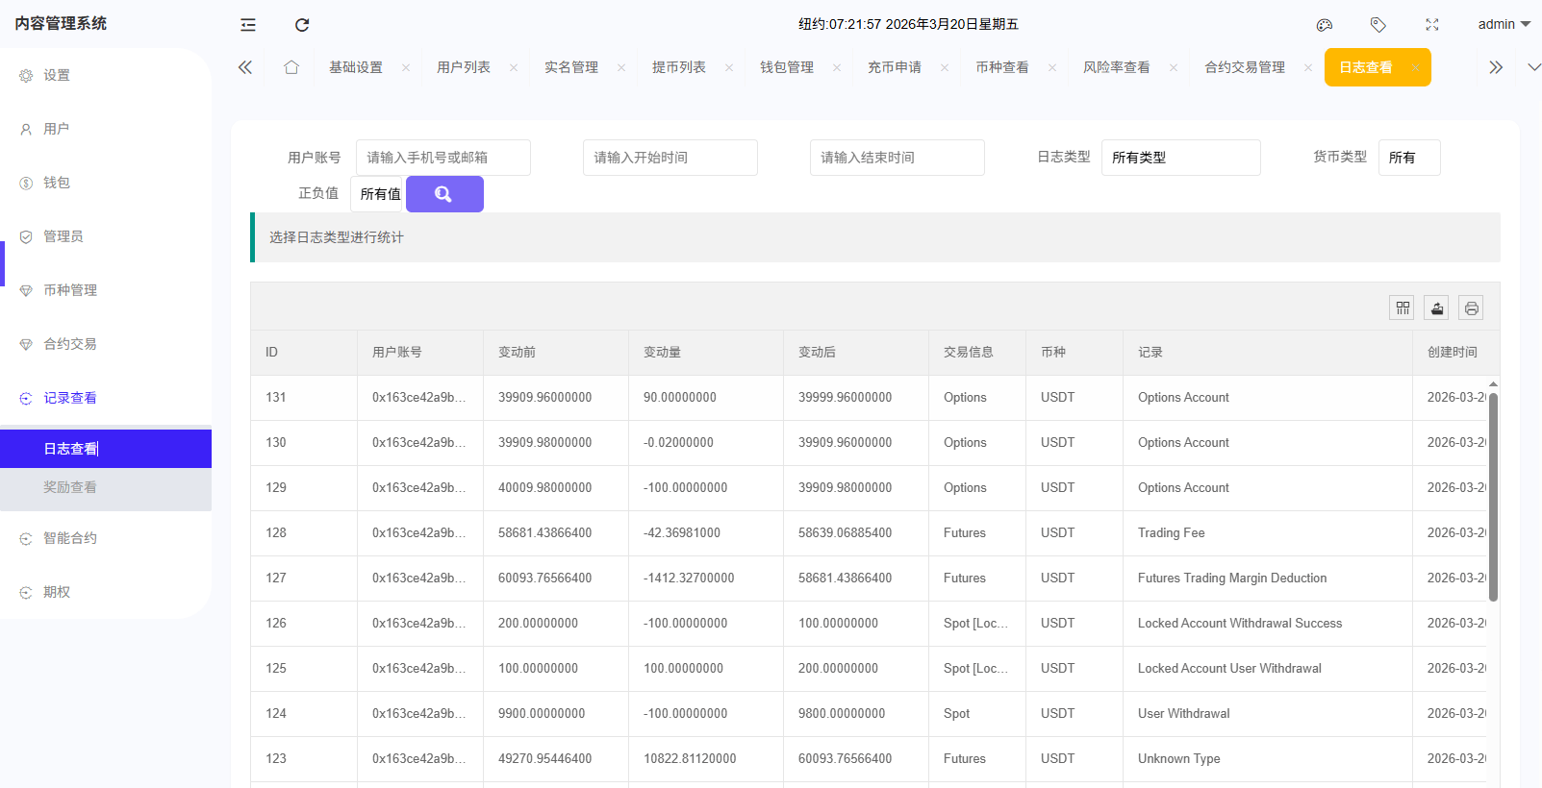Open the table column filter icon
This screenshot has width=1542, height=788.
tap(1403, 308)
